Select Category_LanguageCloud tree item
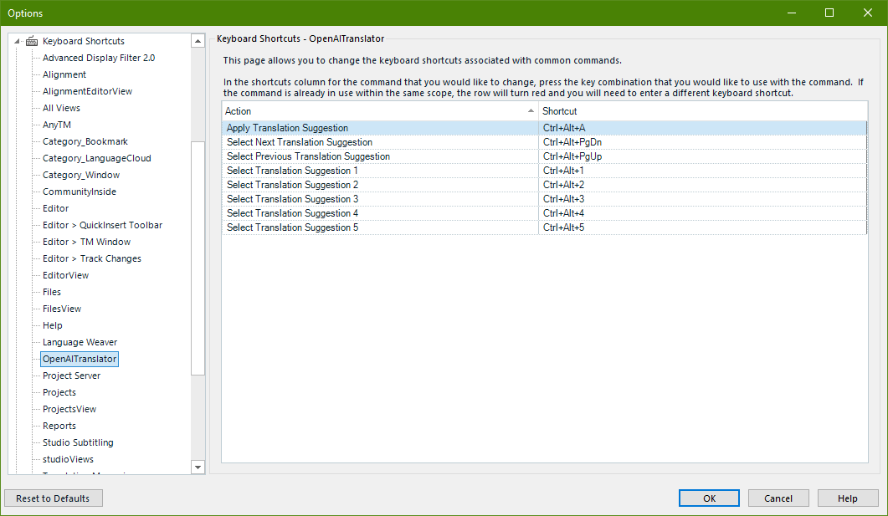Image resolution: width=888 pixels, height=516 pixels. tap(97, 158)
